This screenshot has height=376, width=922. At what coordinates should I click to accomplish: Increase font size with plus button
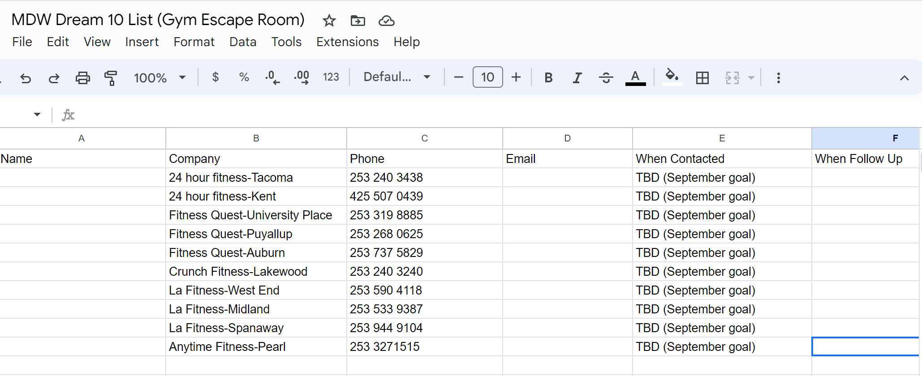(516, 77)
